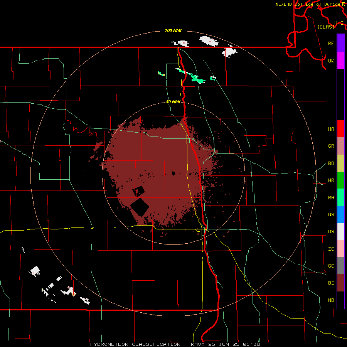Click the ND black legend swatch

340,300
